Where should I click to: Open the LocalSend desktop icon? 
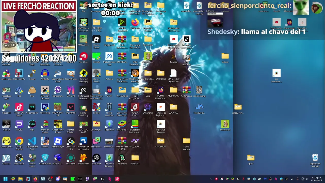coord(71,159)
